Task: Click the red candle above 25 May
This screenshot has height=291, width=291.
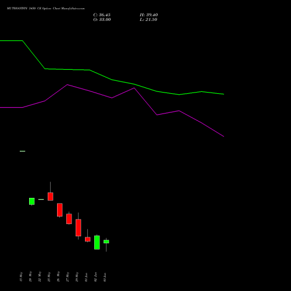Action: (x=51, y=196)
